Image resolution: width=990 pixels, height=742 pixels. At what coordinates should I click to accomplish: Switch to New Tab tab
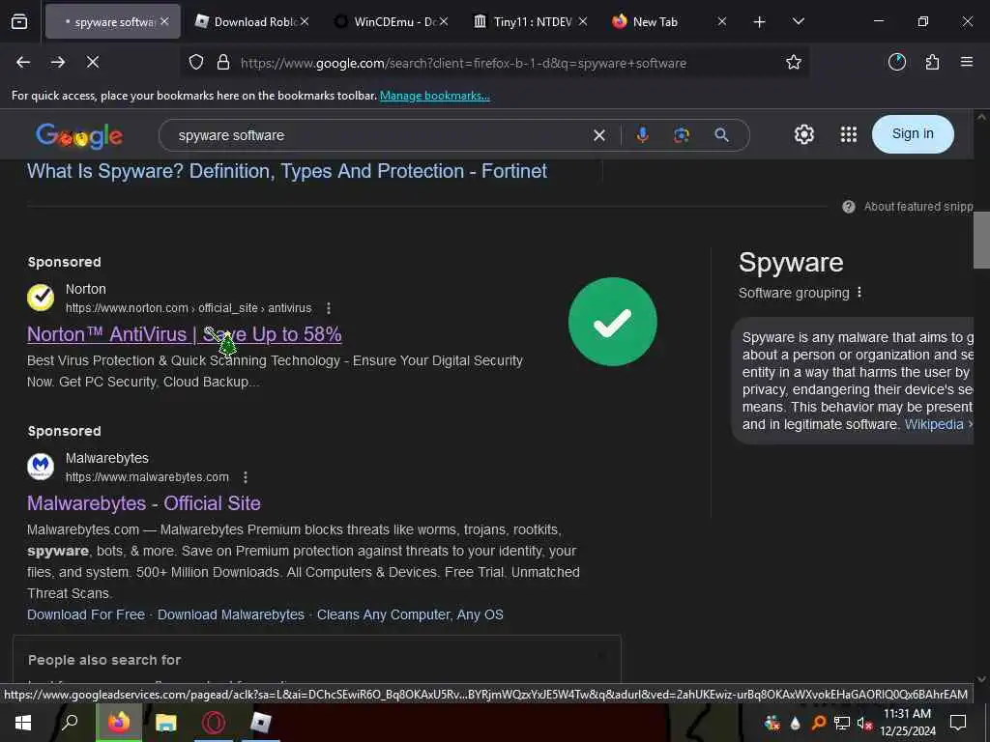point(656,21)
